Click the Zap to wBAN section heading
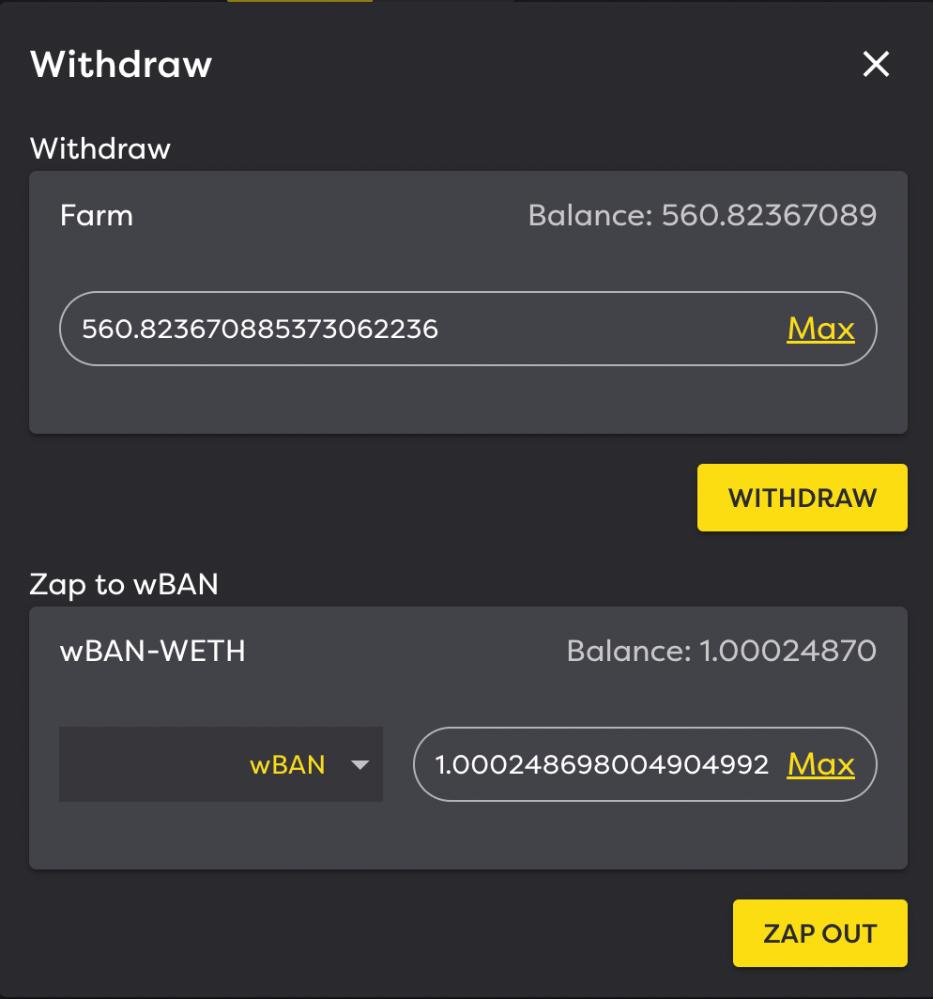This screenshot has width=933, height=999. click(124, 585)
